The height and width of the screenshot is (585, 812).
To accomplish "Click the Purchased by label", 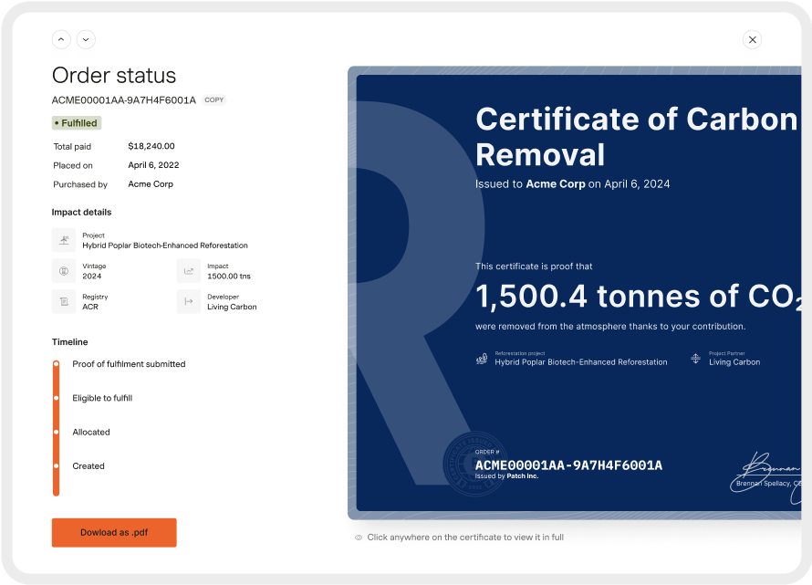I will [x=80, y=184].
